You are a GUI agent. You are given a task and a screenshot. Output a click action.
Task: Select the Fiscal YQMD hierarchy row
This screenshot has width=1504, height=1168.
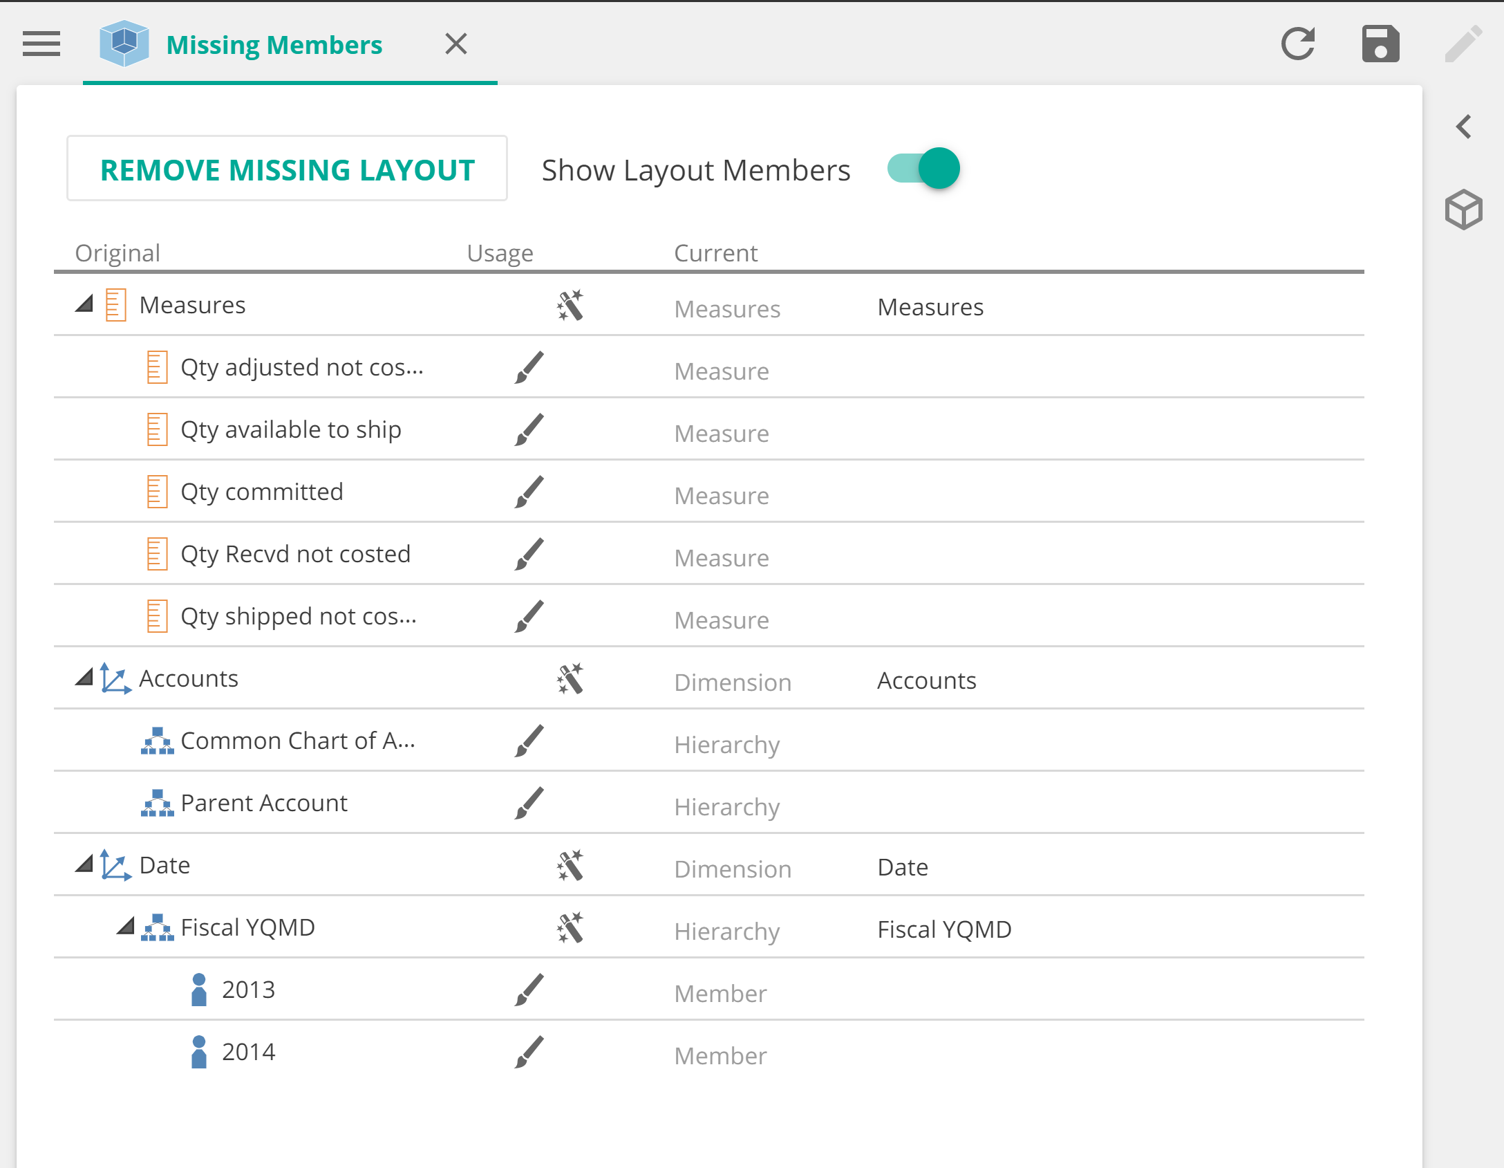click(x=247, y=927)
